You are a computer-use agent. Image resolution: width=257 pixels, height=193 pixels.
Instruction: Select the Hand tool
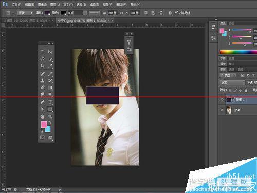point(42,117)
